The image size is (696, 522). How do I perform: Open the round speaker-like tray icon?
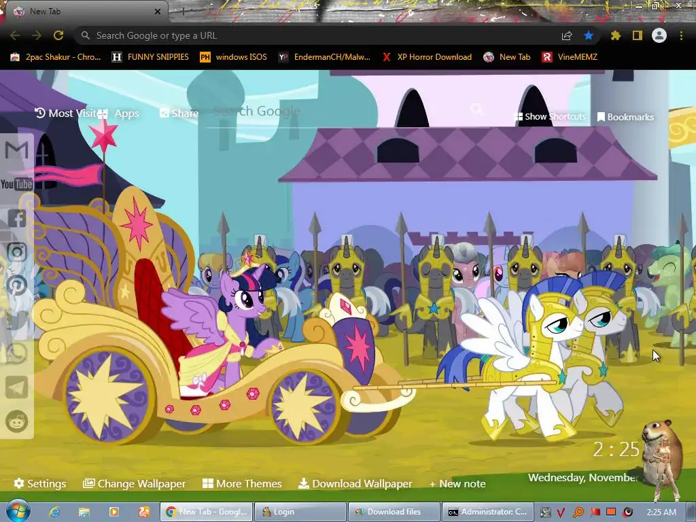(627, 512)
